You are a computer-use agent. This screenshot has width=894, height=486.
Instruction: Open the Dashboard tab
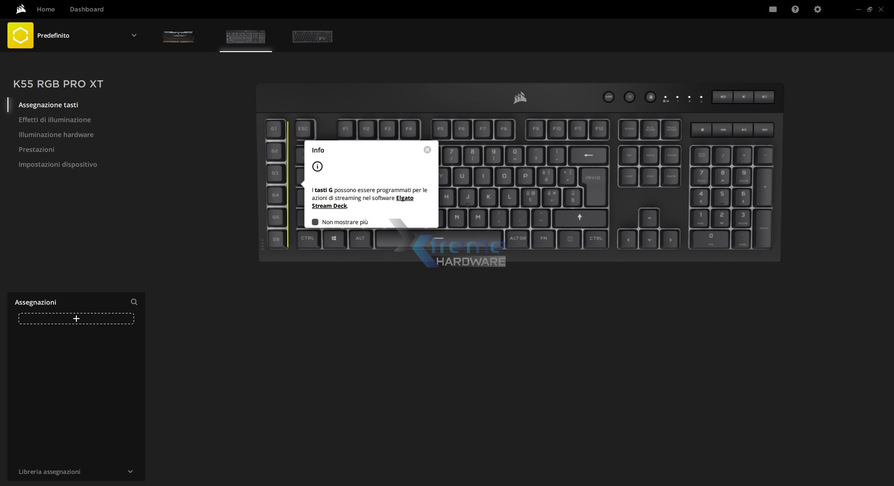coord(87,9)
